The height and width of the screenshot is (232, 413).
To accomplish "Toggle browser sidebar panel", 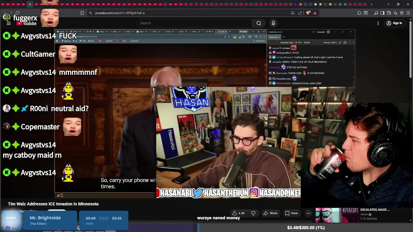I will [382, 13].
